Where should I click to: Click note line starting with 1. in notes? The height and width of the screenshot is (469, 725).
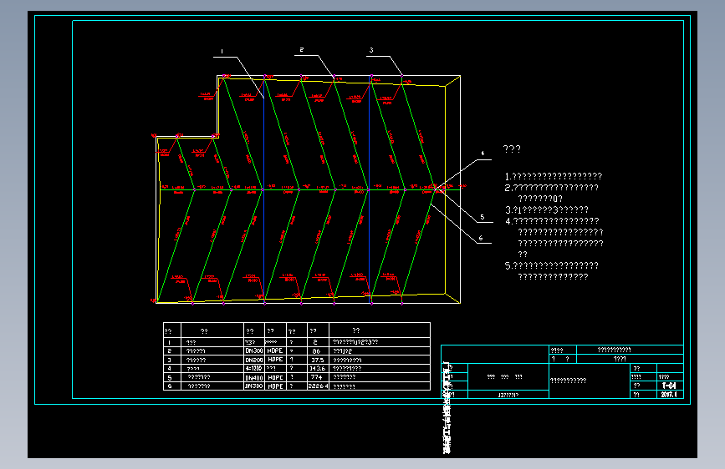554,176
